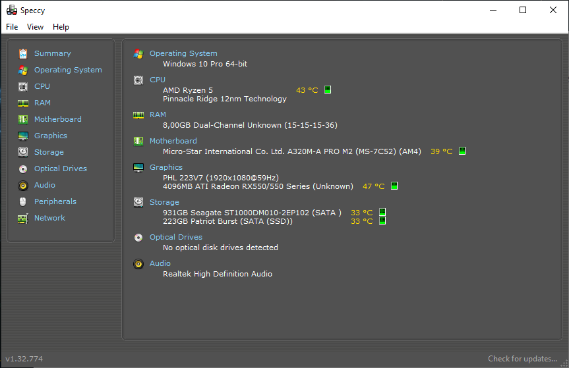Click the 43 °C CPU temperature value

click(307, 90)
